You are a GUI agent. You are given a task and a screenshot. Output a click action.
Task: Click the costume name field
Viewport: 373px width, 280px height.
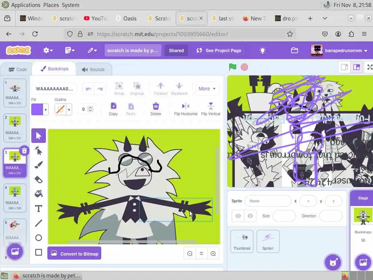click(55, 89)
